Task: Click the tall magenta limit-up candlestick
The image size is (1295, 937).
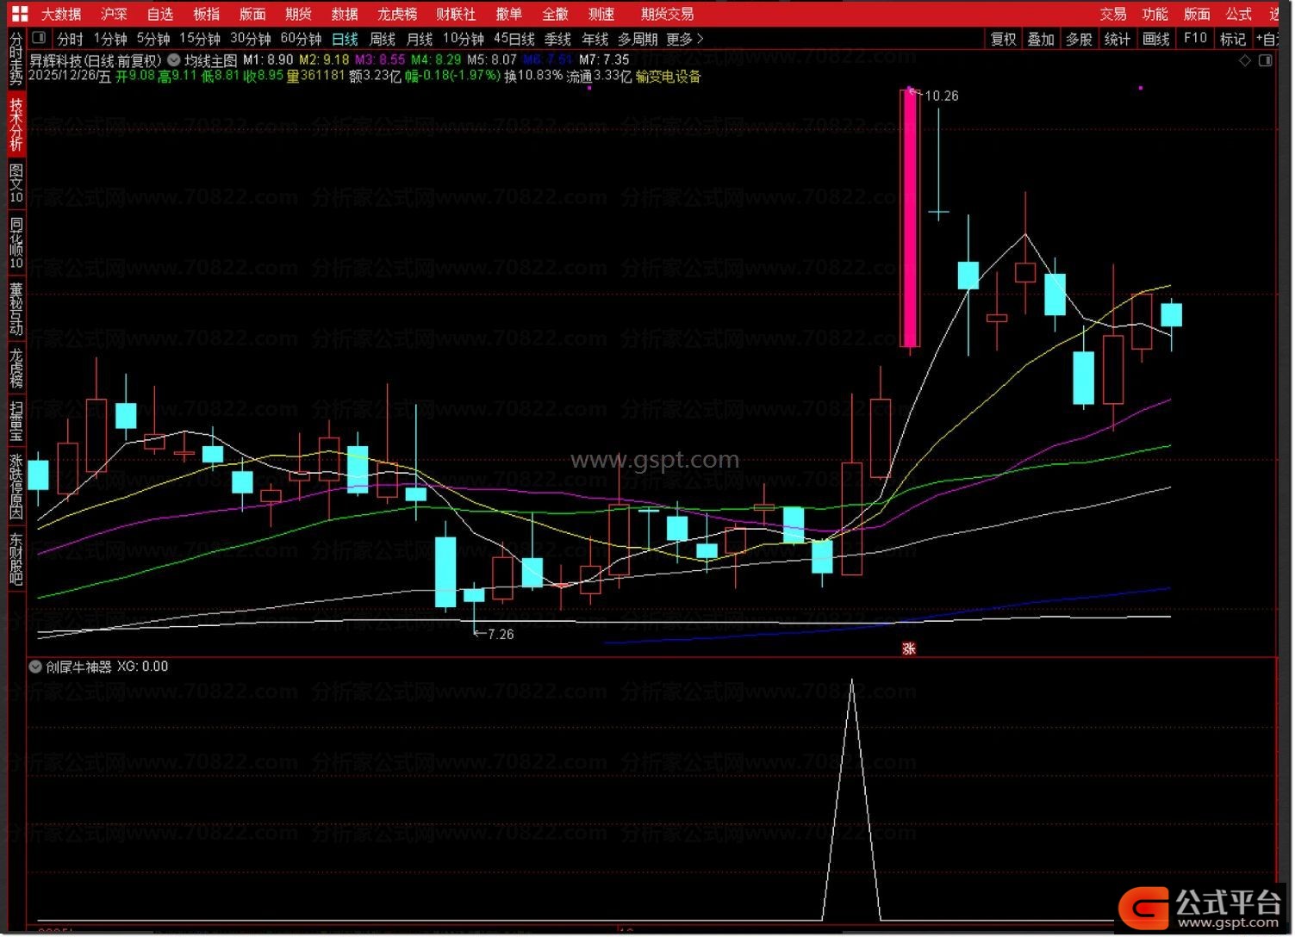Action: click(x=909, y=218)
